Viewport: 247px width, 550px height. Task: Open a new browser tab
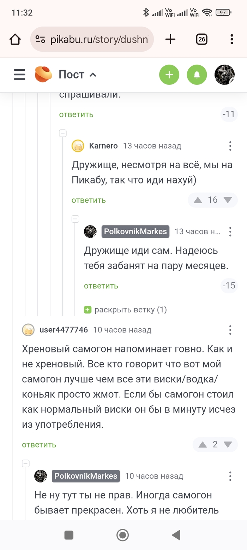coord(170,39)
